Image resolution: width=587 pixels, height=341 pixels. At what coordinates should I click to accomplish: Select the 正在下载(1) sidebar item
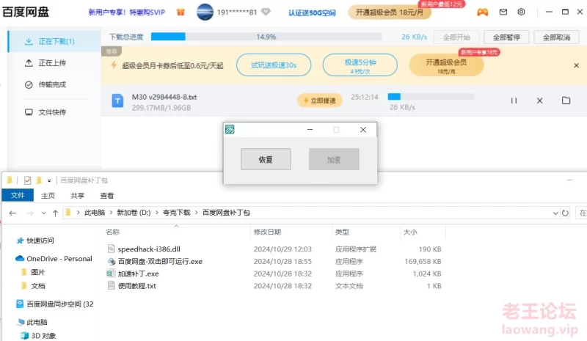(x=54, y=41)
